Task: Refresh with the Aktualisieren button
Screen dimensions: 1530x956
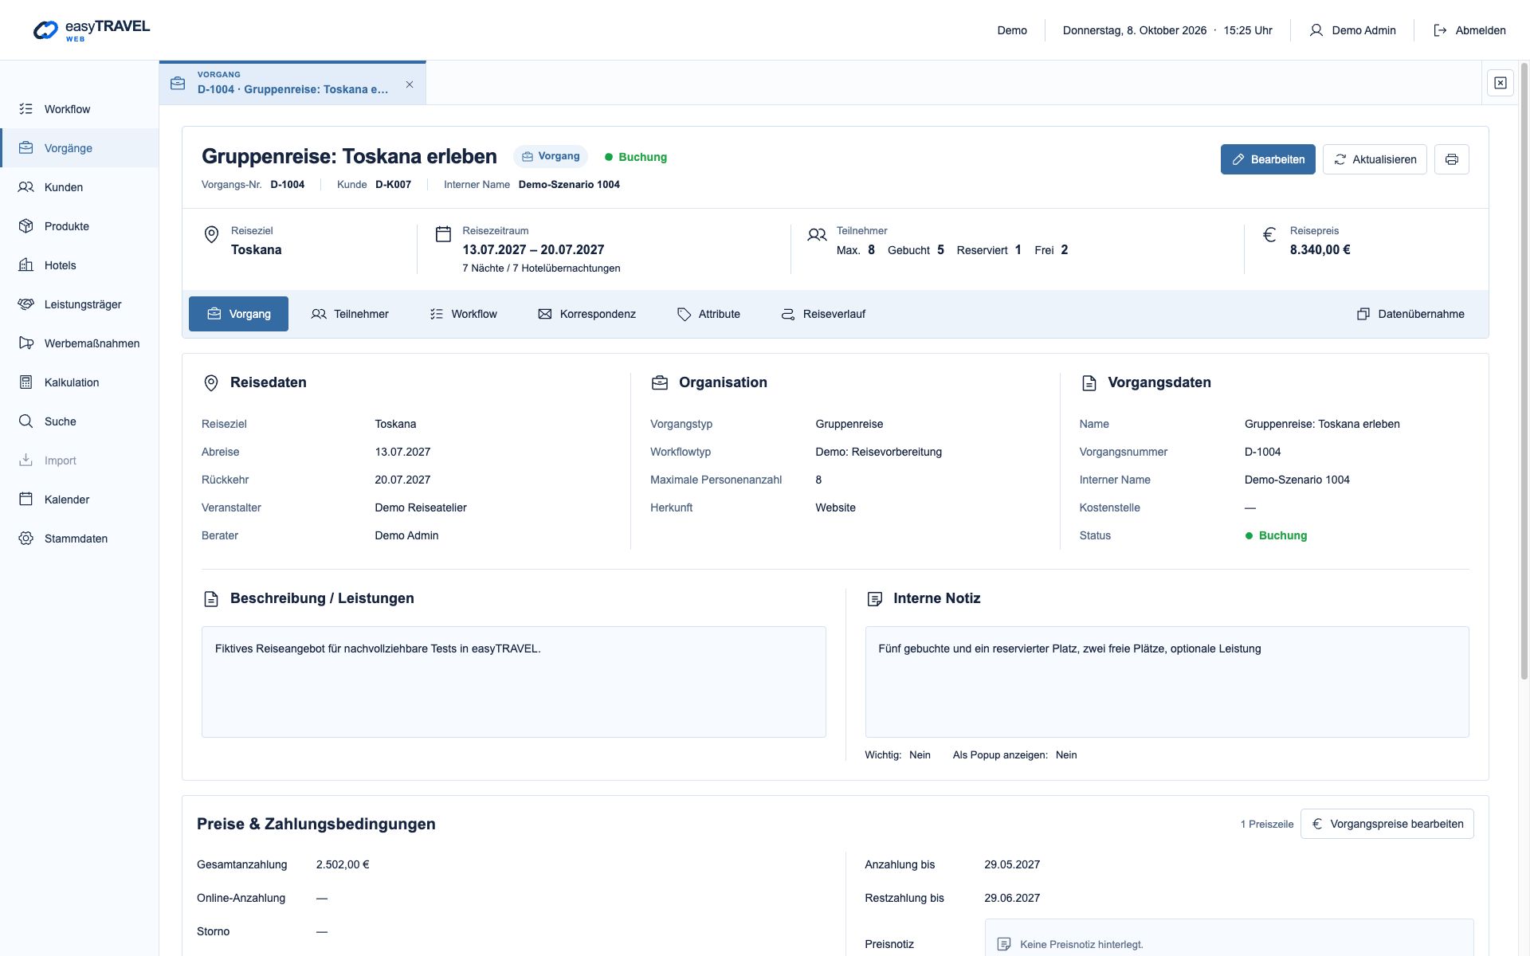Action: tap(1375, 159)
